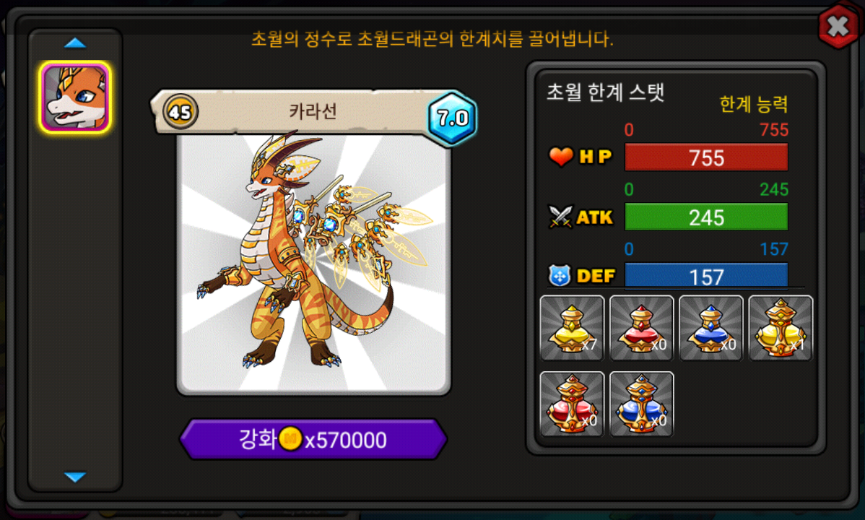
Task: Click the level 45 gold badge
Action: [180, 112]
